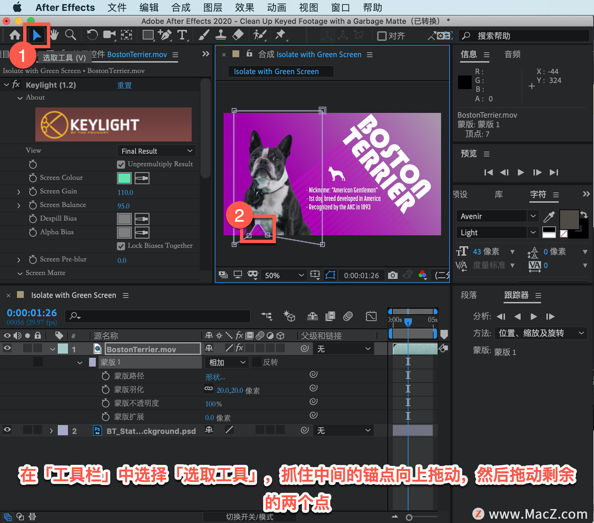Hide the BT_Stat...ckground.psd layer
Image resolution: width=594 pixels, height=523 pixels.
[x=7, y=429]
